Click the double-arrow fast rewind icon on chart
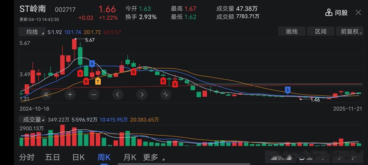This screenshot has height=165, width=368. (46, 94)
